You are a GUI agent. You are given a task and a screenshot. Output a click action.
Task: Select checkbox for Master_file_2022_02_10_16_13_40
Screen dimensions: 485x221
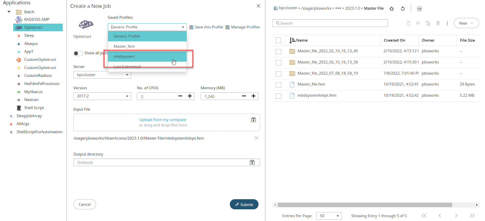(279, 52)
